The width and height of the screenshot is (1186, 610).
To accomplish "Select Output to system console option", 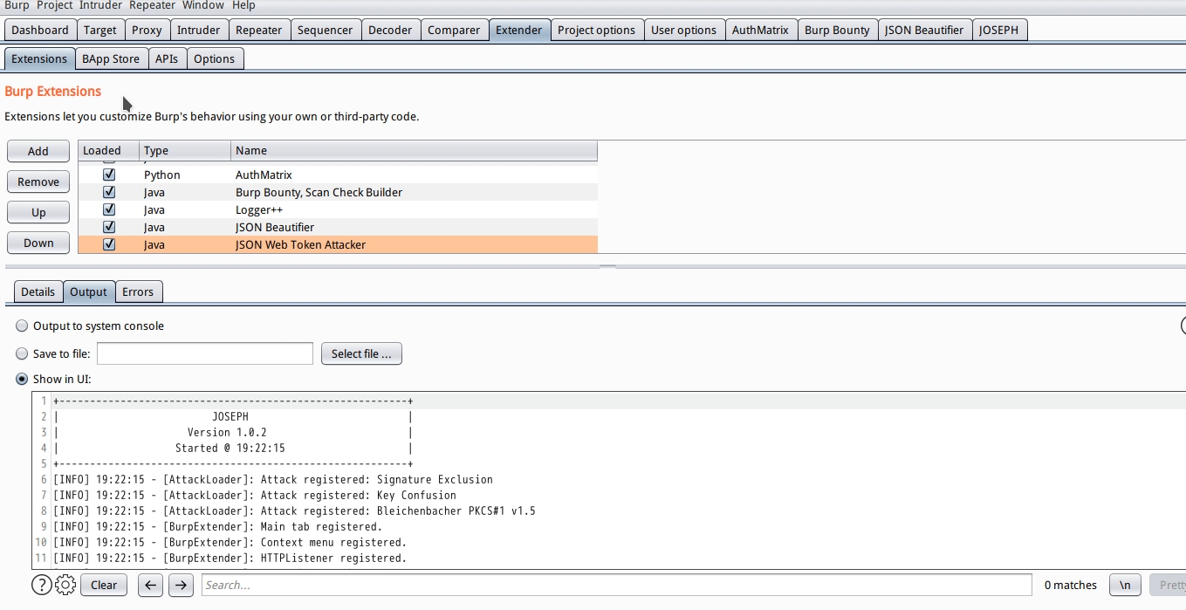I will 22,326.
